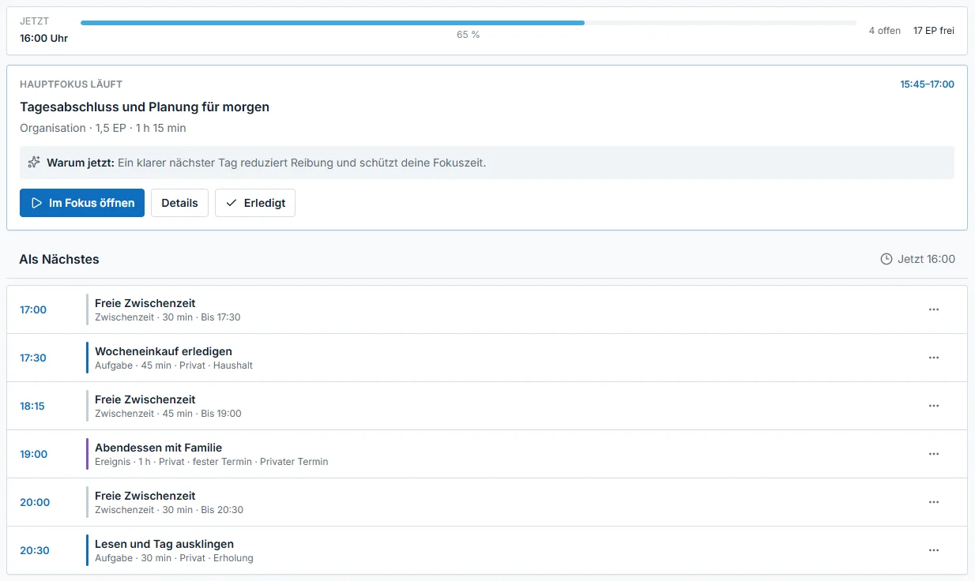Click the 15:45–17:00 time range
The height and width of the screenshot is (581, 975).
point(927,84)
